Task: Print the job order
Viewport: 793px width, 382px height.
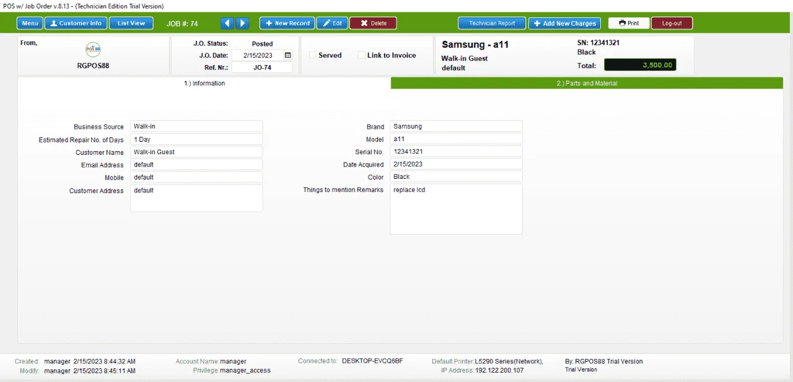Action: tap(629, 23)
